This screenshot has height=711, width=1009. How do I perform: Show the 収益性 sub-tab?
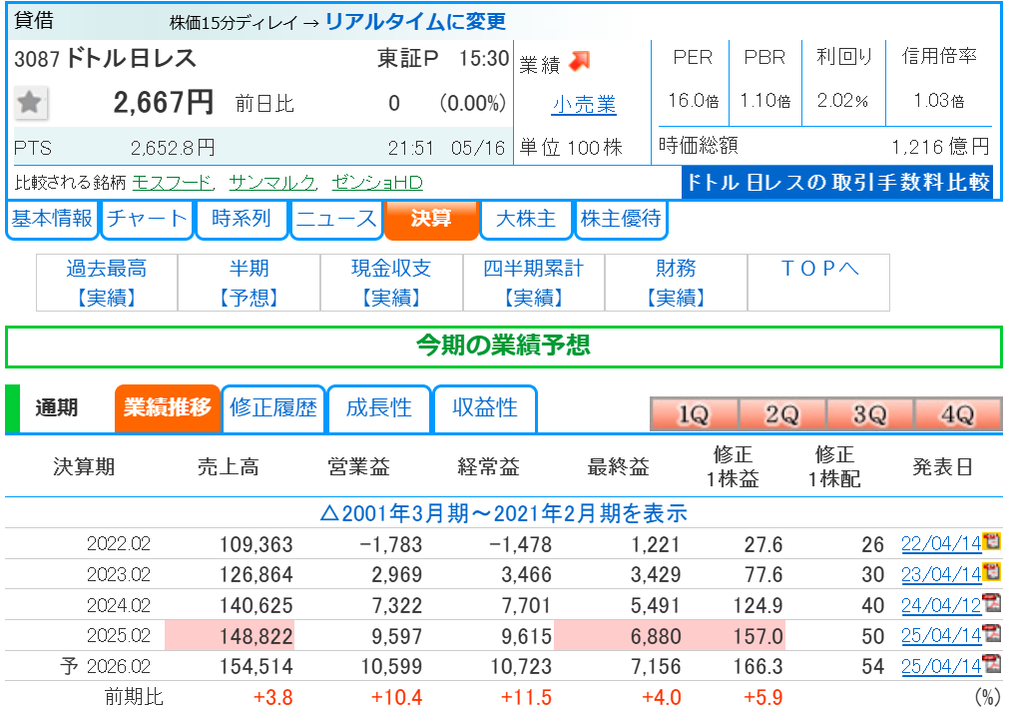click(485, 408)
